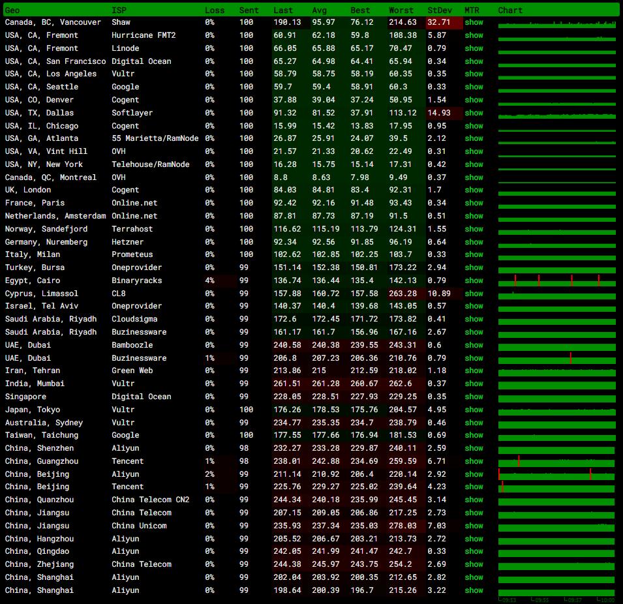The image size is (623, 604).
Task: Show MTR for Bursa Oneprovider
Action: pos(474,267)
